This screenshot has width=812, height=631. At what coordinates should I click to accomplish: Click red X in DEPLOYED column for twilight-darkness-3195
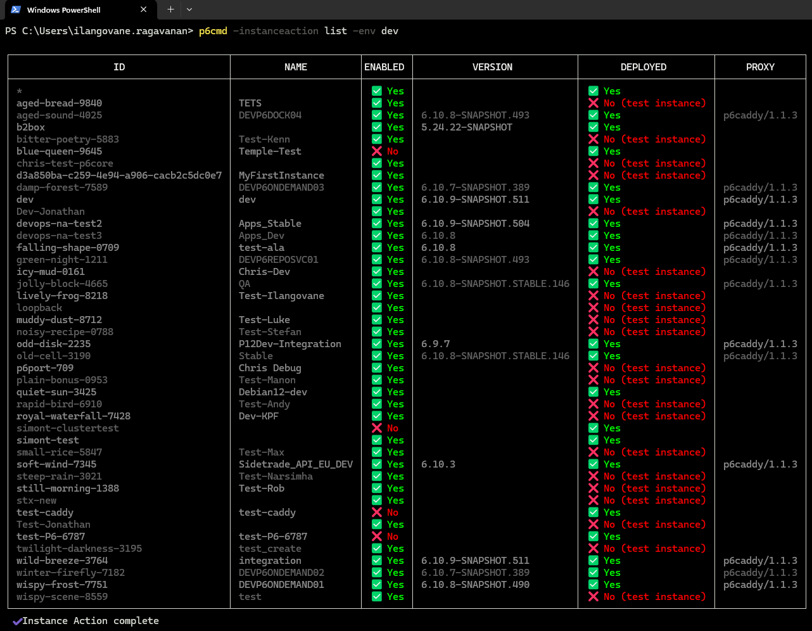pyautogui.click(x=593, y=549)
